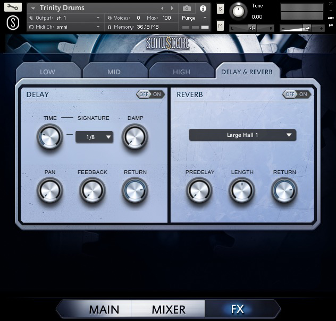Switch to the HIGH tab
This screenshot has height=321, width=336.
tap(181, 72)
